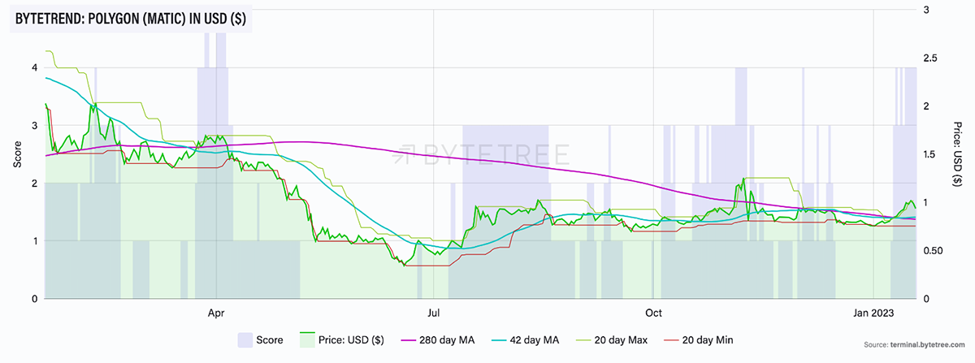
Task: Toggle the Score series in legend
Action: pyautogui.click(x=260, y=339)
